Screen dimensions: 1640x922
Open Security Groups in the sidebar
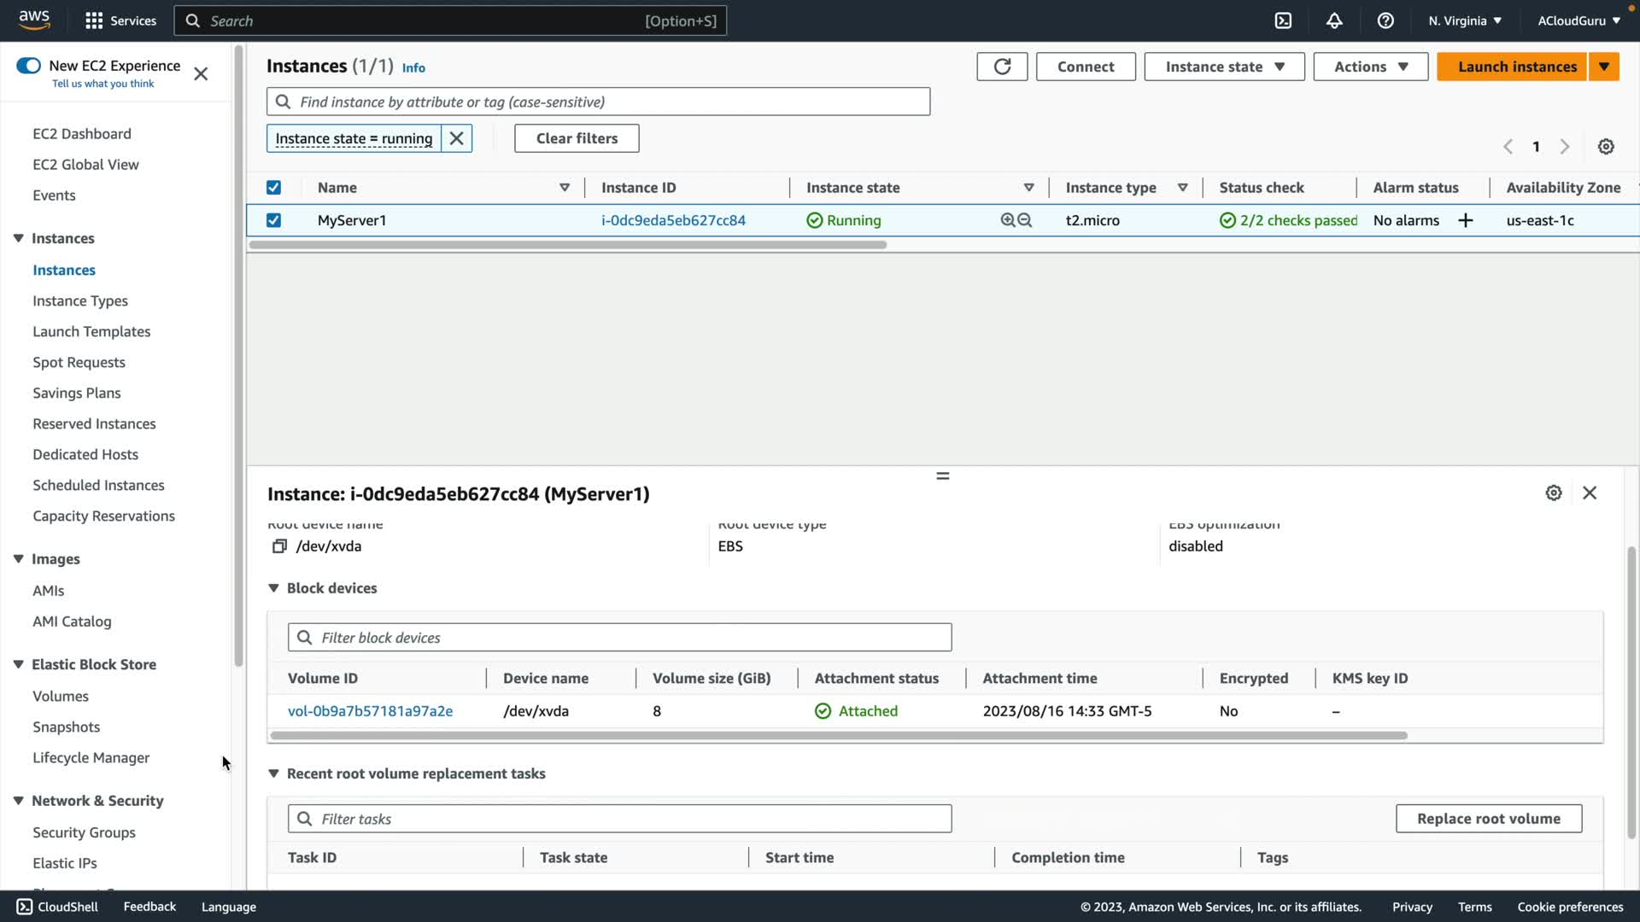tap(84, 832)
